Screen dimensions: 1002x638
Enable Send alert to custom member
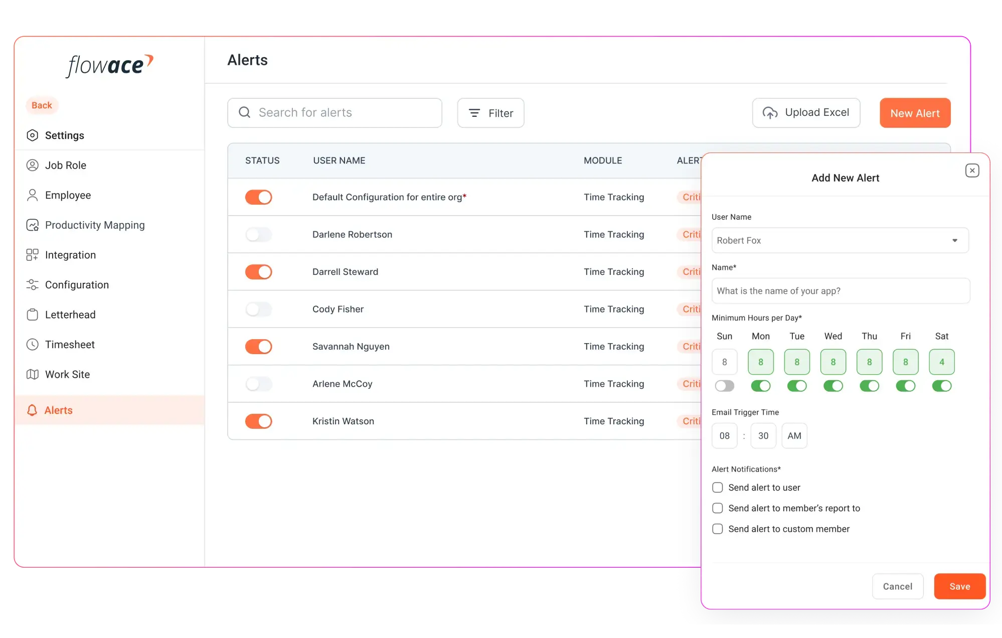pos(717,528)
